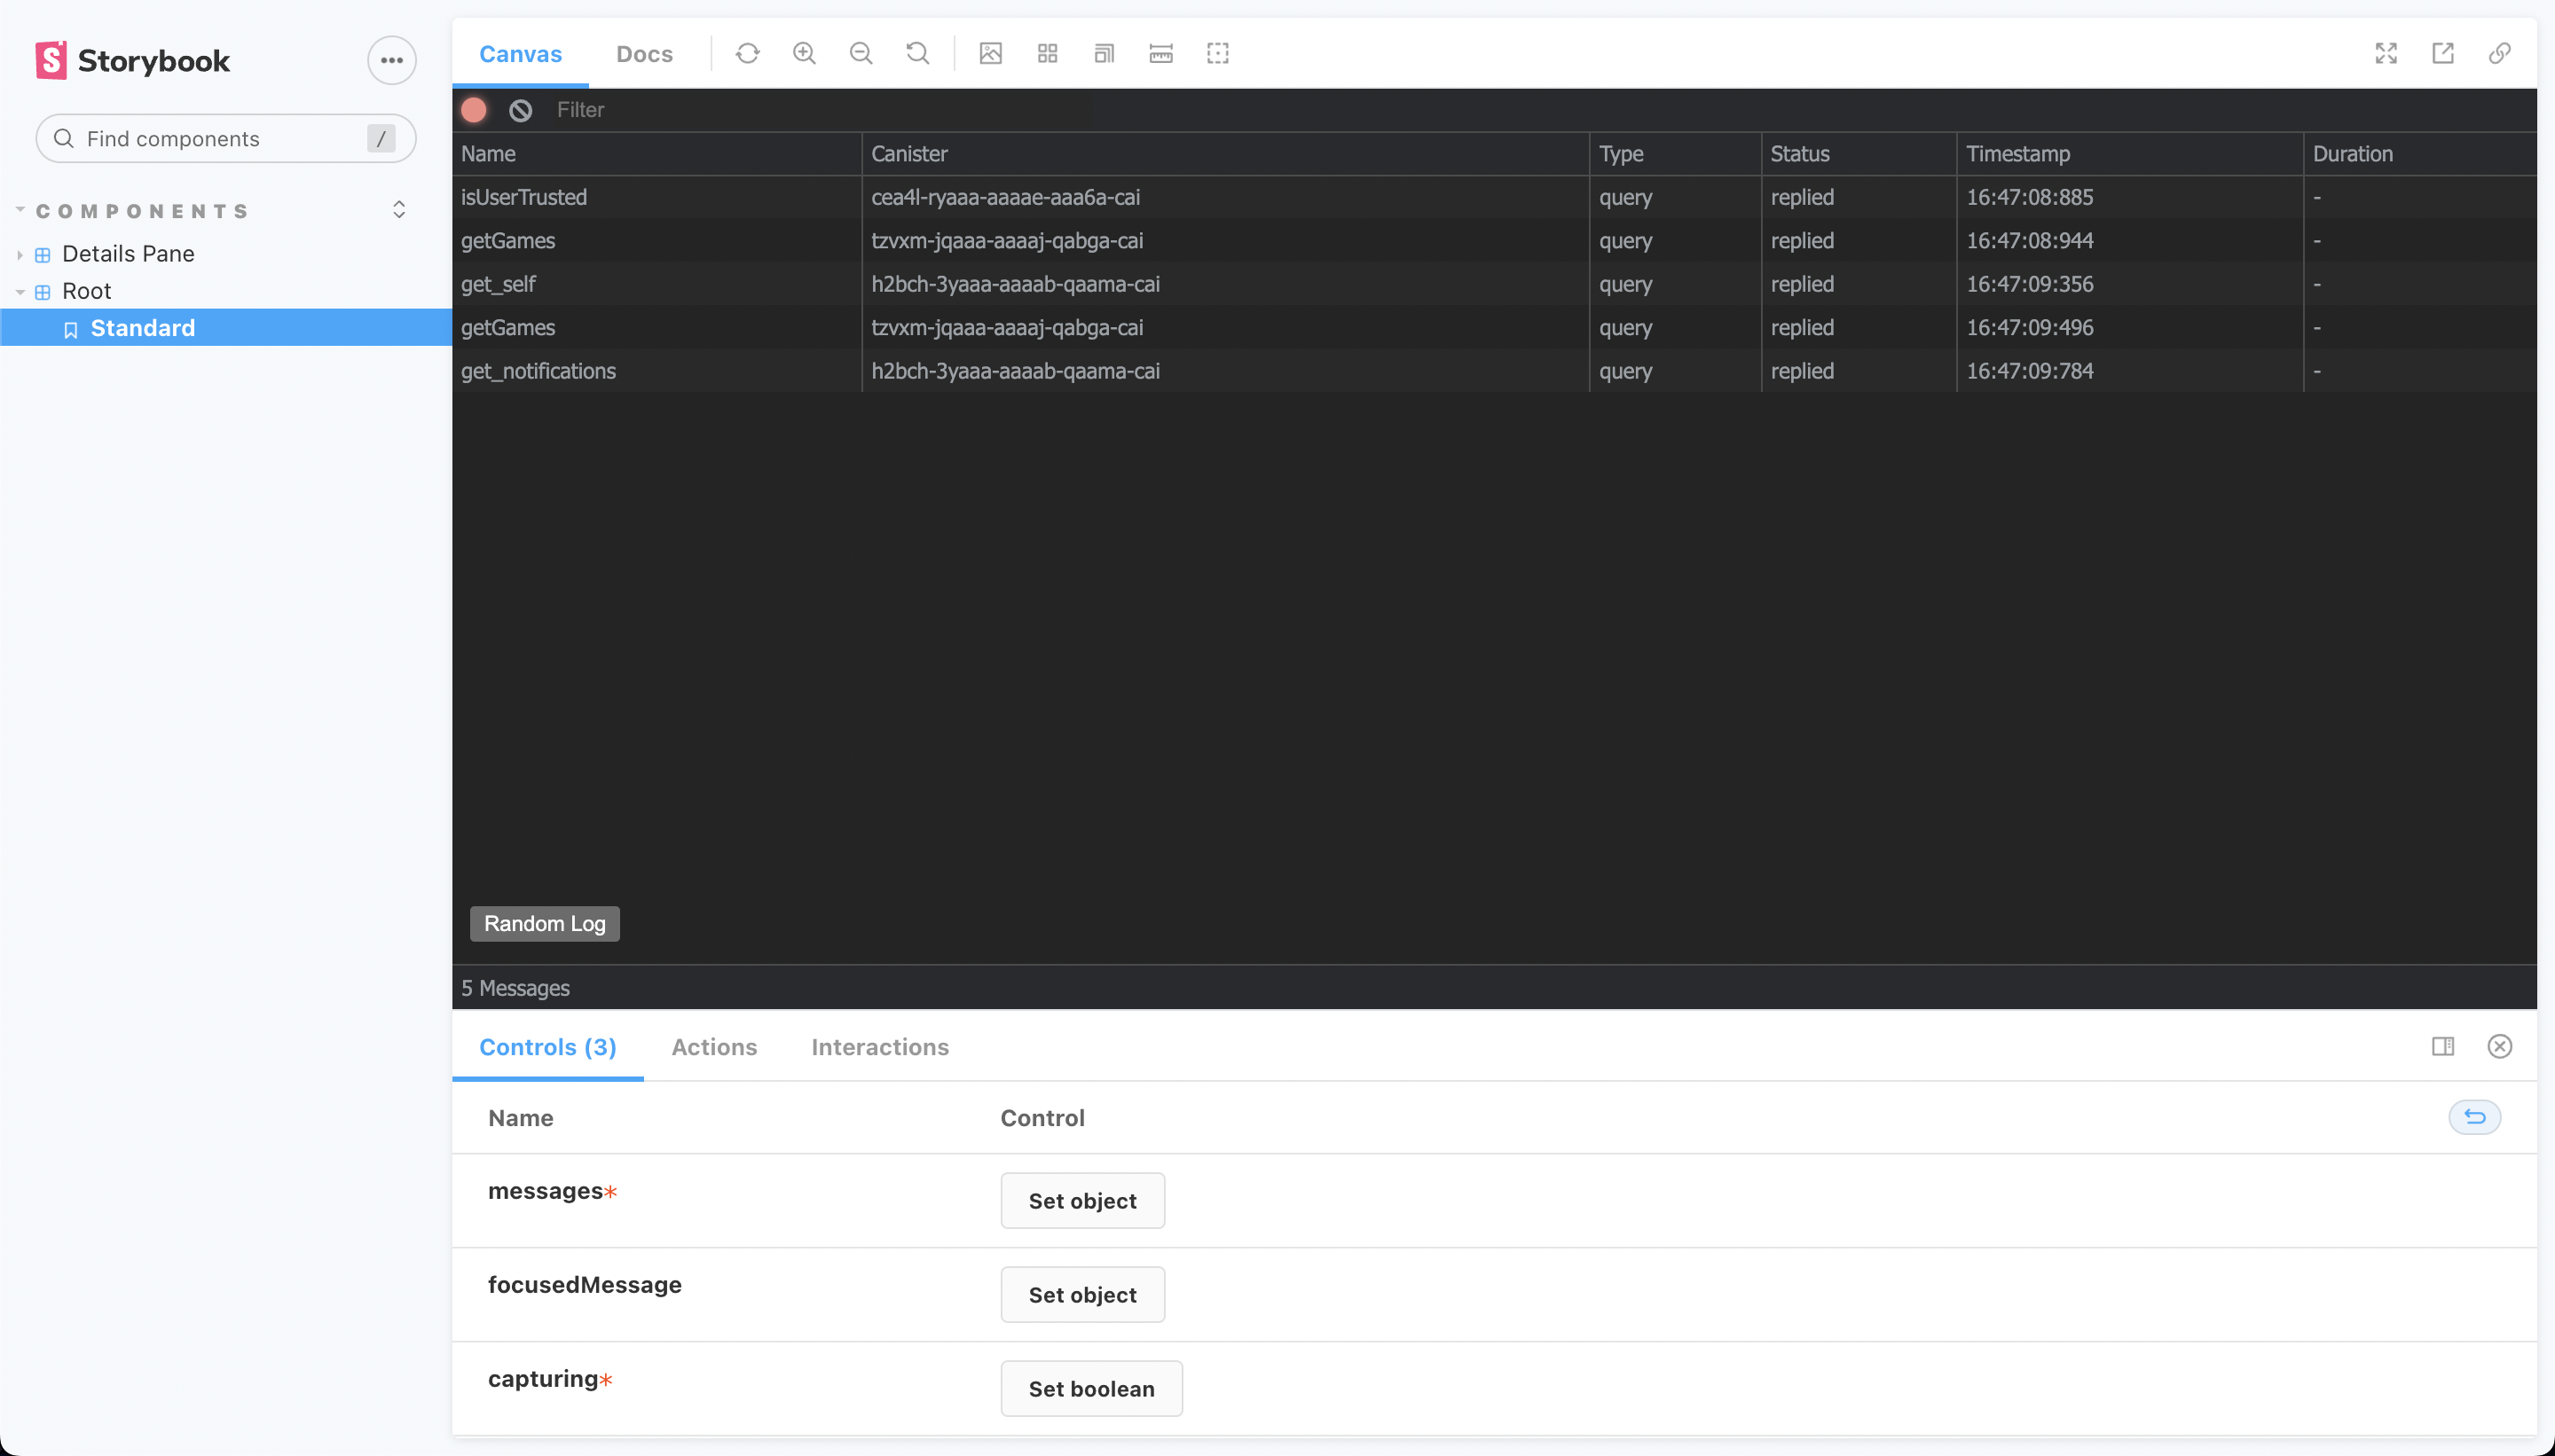
Task: Open the viewport size icon
Action: click(1104, 53)
